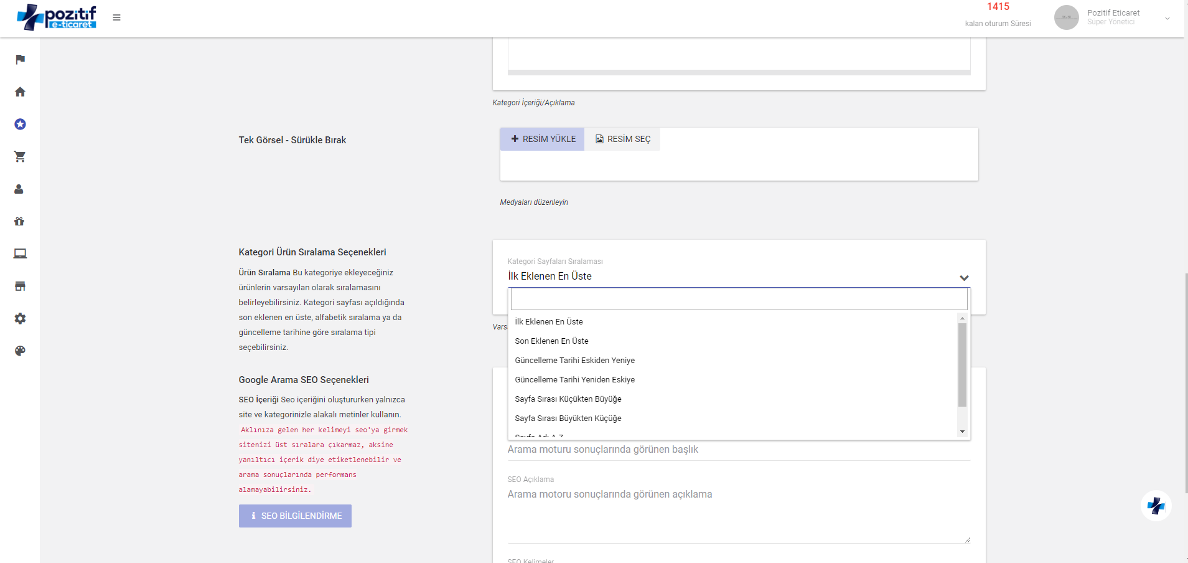This screenshot has width=1188, height=563.
Task: Open the home icon in sidebar
Action: (x=20, y=92)
